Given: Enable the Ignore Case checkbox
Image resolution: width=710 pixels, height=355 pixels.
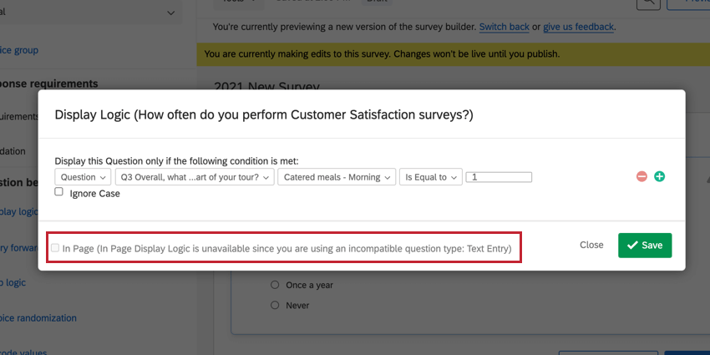Looking at the screenshot, I should pos(59,192).
